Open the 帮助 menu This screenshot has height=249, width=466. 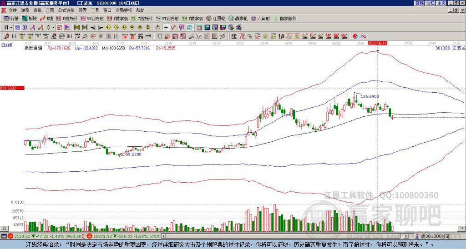(x=140, y=10)
